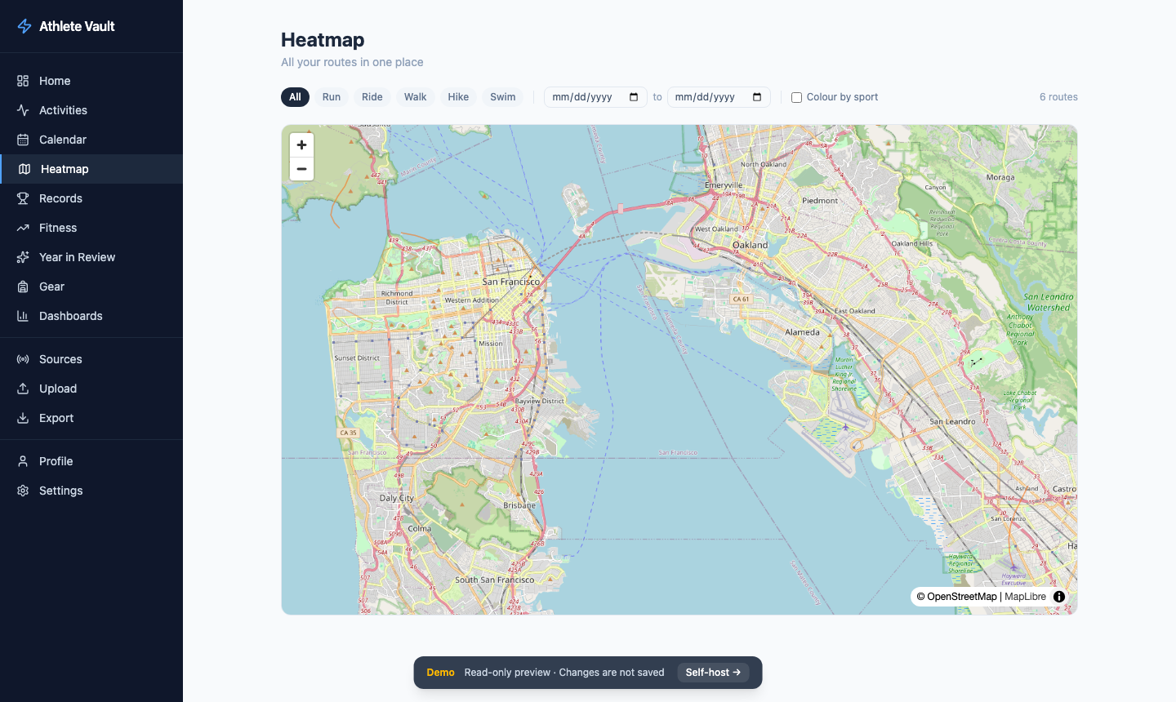Screen dimensions: 1176x702
Task: Open the MapLibre attribution link
Action: (x=1025, y=597)
